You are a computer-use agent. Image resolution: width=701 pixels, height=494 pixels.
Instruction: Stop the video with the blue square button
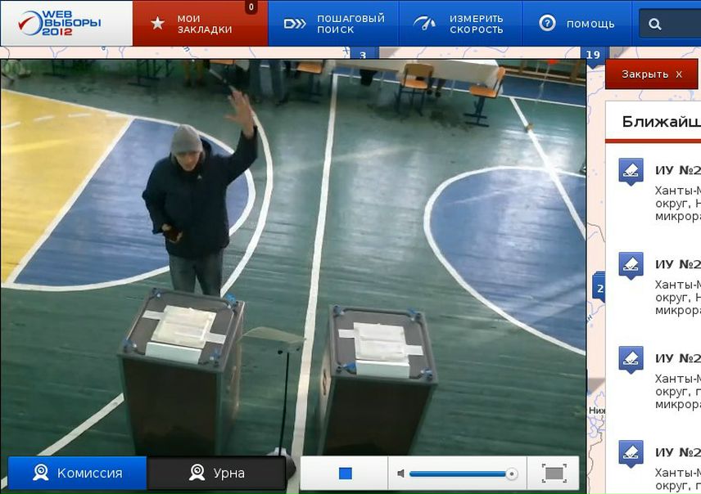[345, 474]
